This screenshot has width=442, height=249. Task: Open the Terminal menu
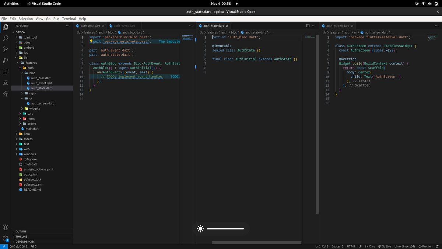click(69, 19)
